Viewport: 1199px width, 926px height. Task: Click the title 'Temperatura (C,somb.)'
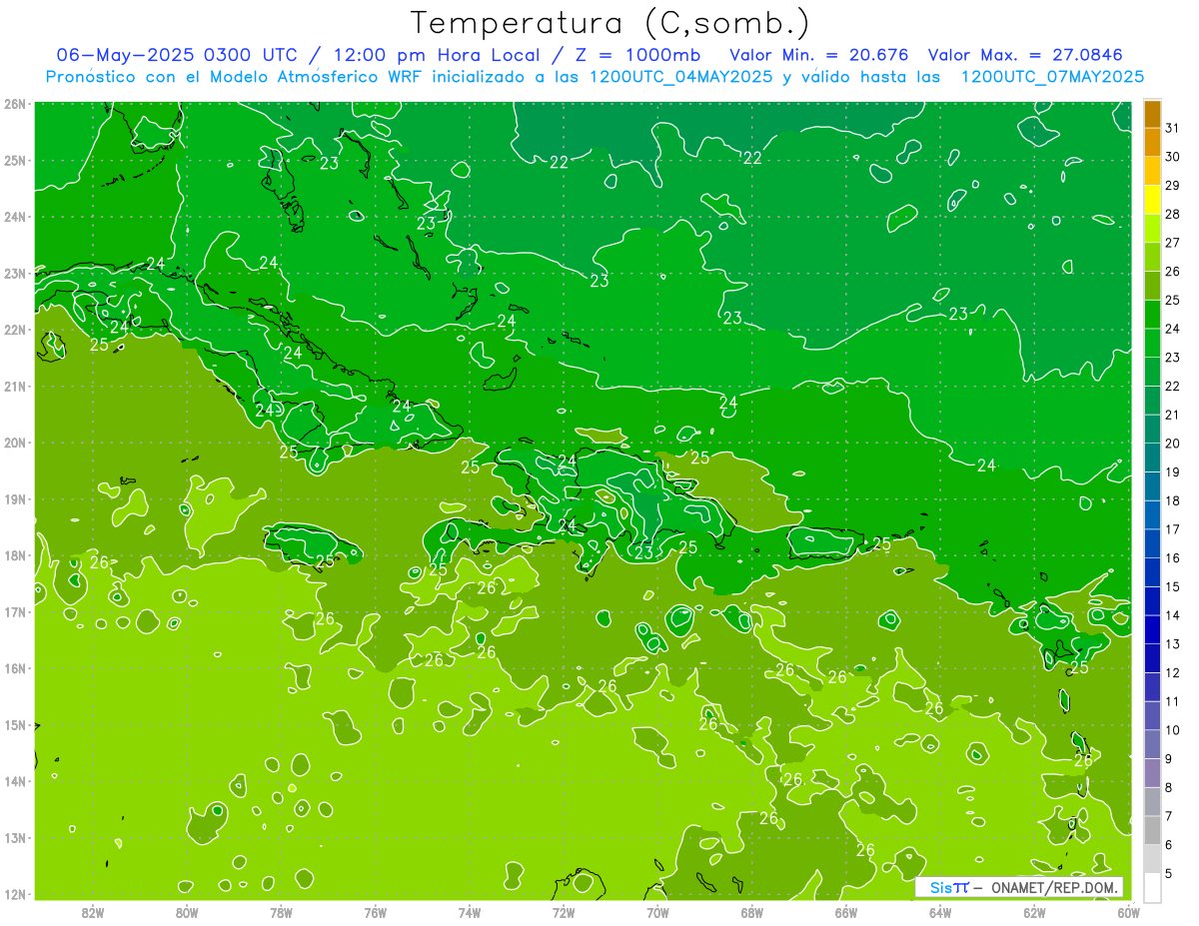coord(609,23)
